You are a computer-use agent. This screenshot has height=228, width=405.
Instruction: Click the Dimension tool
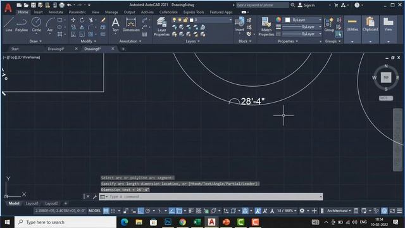pyautogui.click(x=131, y=25)
